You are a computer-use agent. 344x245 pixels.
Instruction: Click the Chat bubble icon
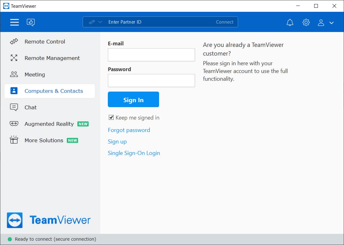(14, 107)
